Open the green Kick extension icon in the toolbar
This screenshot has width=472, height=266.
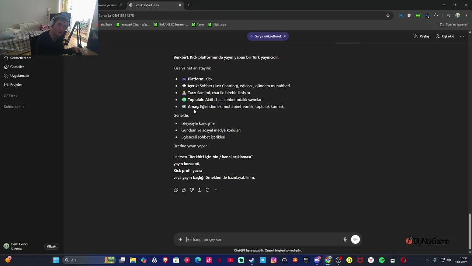[x=418, y=16]
